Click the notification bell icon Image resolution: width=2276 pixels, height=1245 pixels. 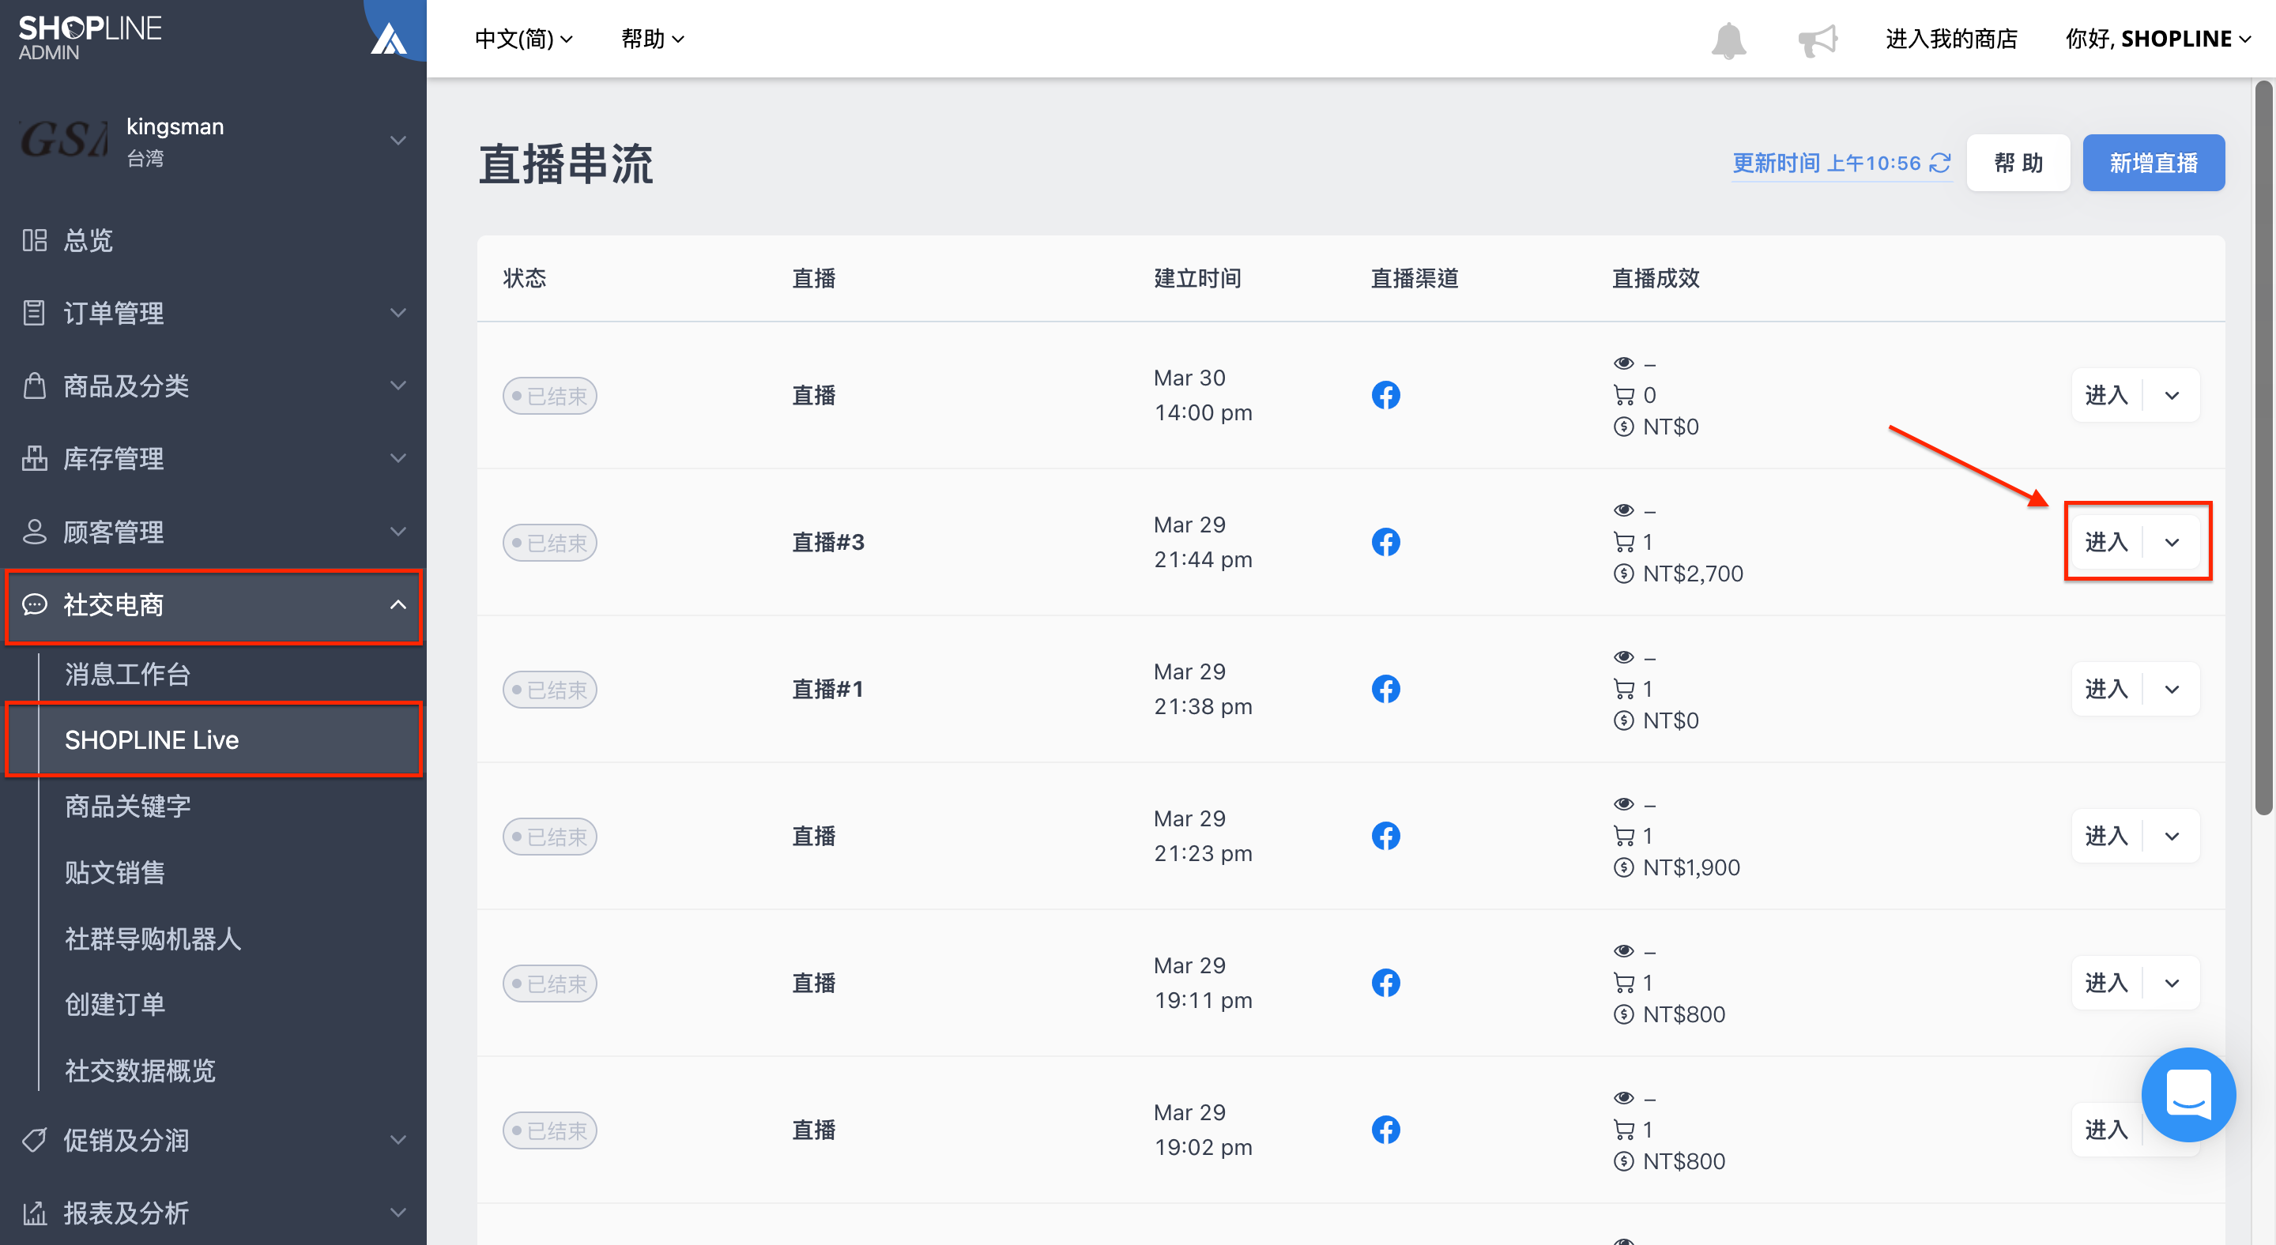coord(1728,39)
